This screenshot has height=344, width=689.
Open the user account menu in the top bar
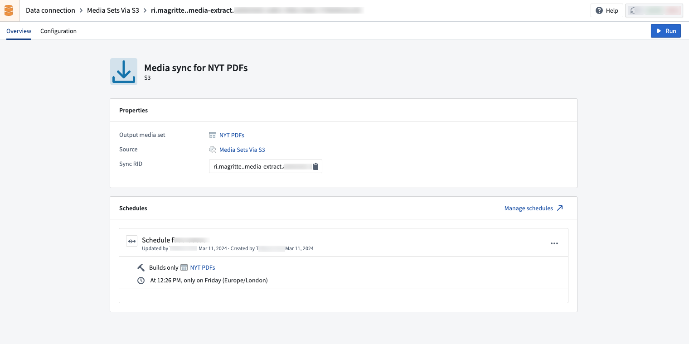[654, 10]
